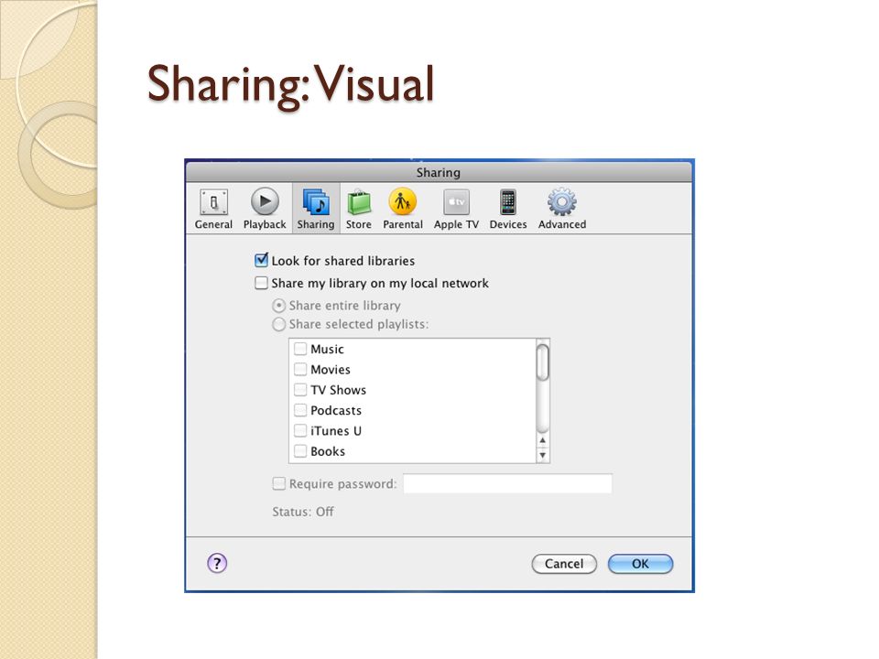The height and width of the screenshot is (659, 879).
Task: Check the Podcasts playlist checkbox
Action: [300, 410]
